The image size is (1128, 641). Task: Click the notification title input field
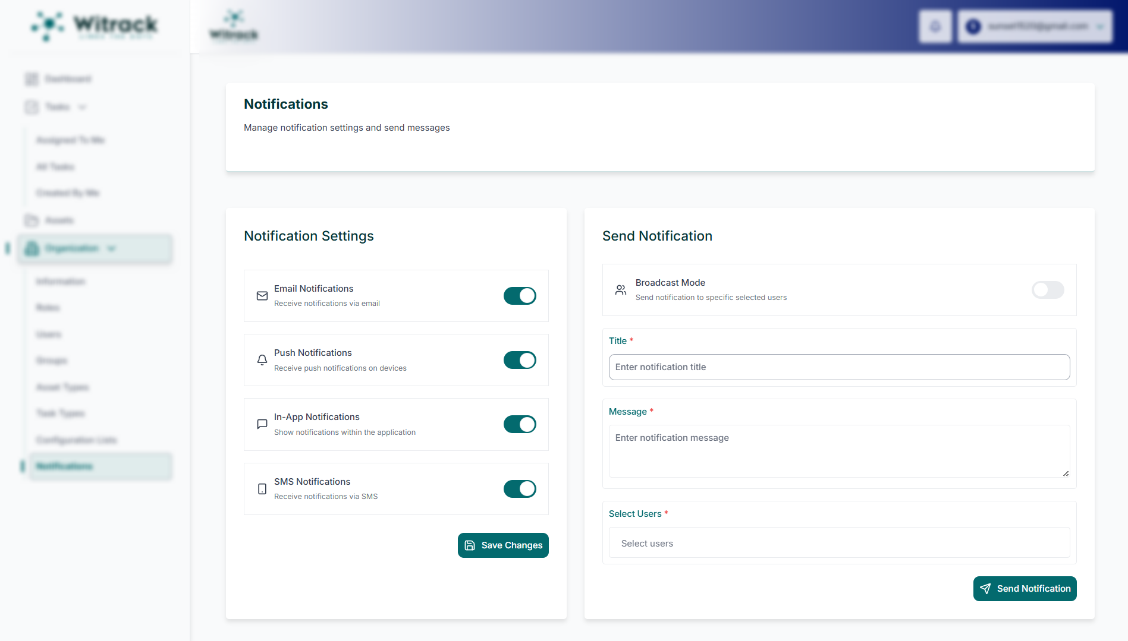coord(838,367)
